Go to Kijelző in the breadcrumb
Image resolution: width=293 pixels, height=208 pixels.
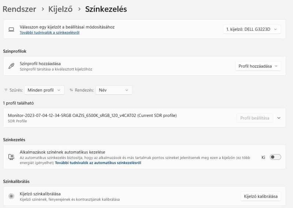point(60,9)
